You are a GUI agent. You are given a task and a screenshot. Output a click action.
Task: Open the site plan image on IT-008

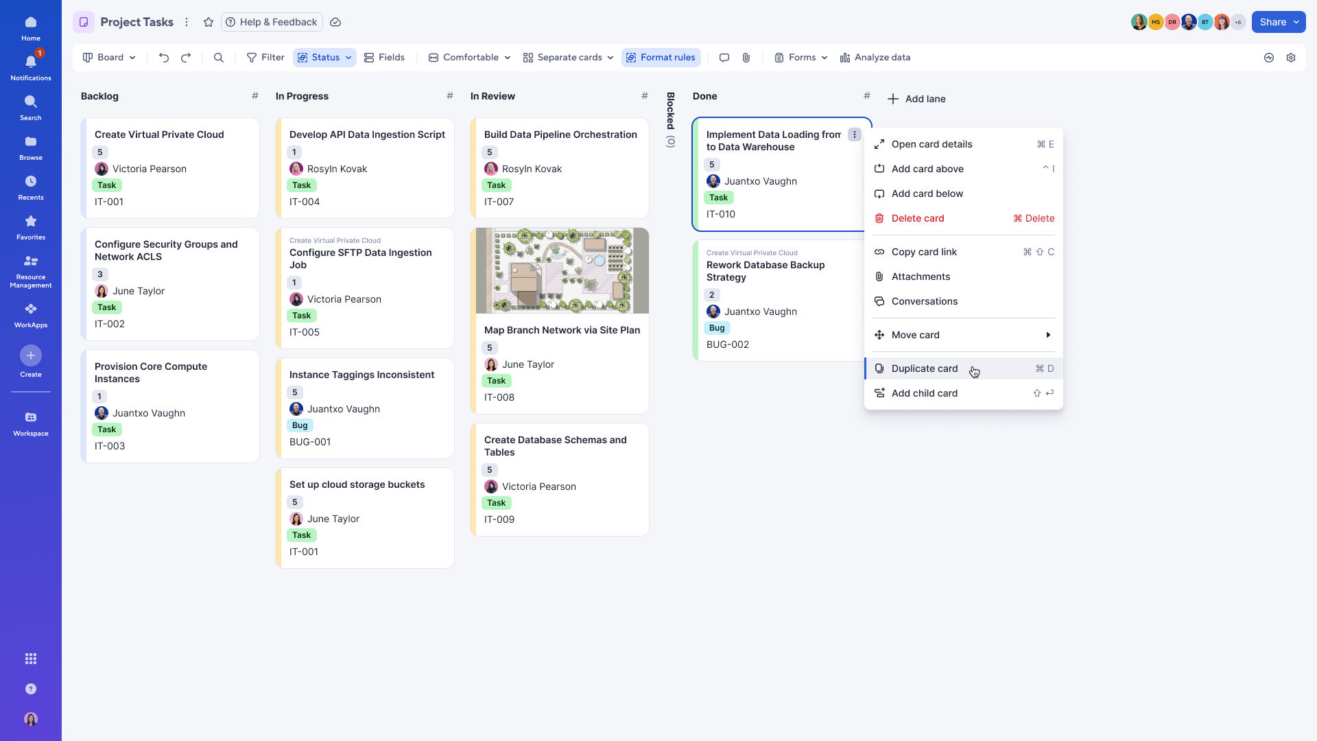560,270
